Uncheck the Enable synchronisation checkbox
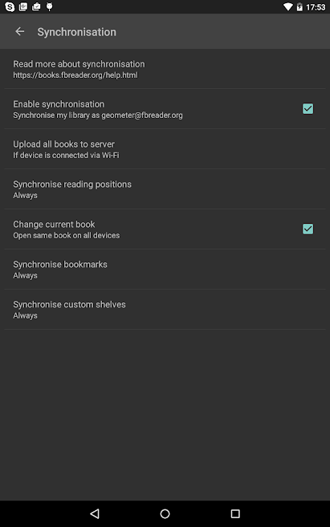Image resolution: width=330 pixels, height=527 pixels. click(308, 108)
